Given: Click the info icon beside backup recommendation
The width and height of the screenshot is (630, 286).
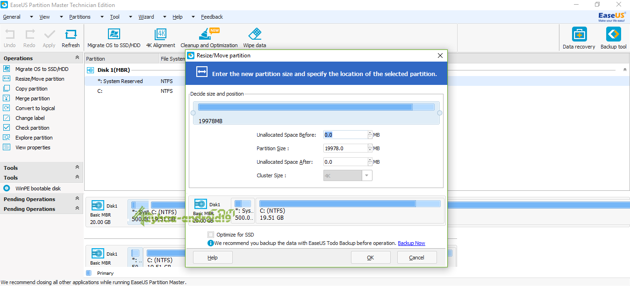Looking at the screenshot, I should (210, 243).
